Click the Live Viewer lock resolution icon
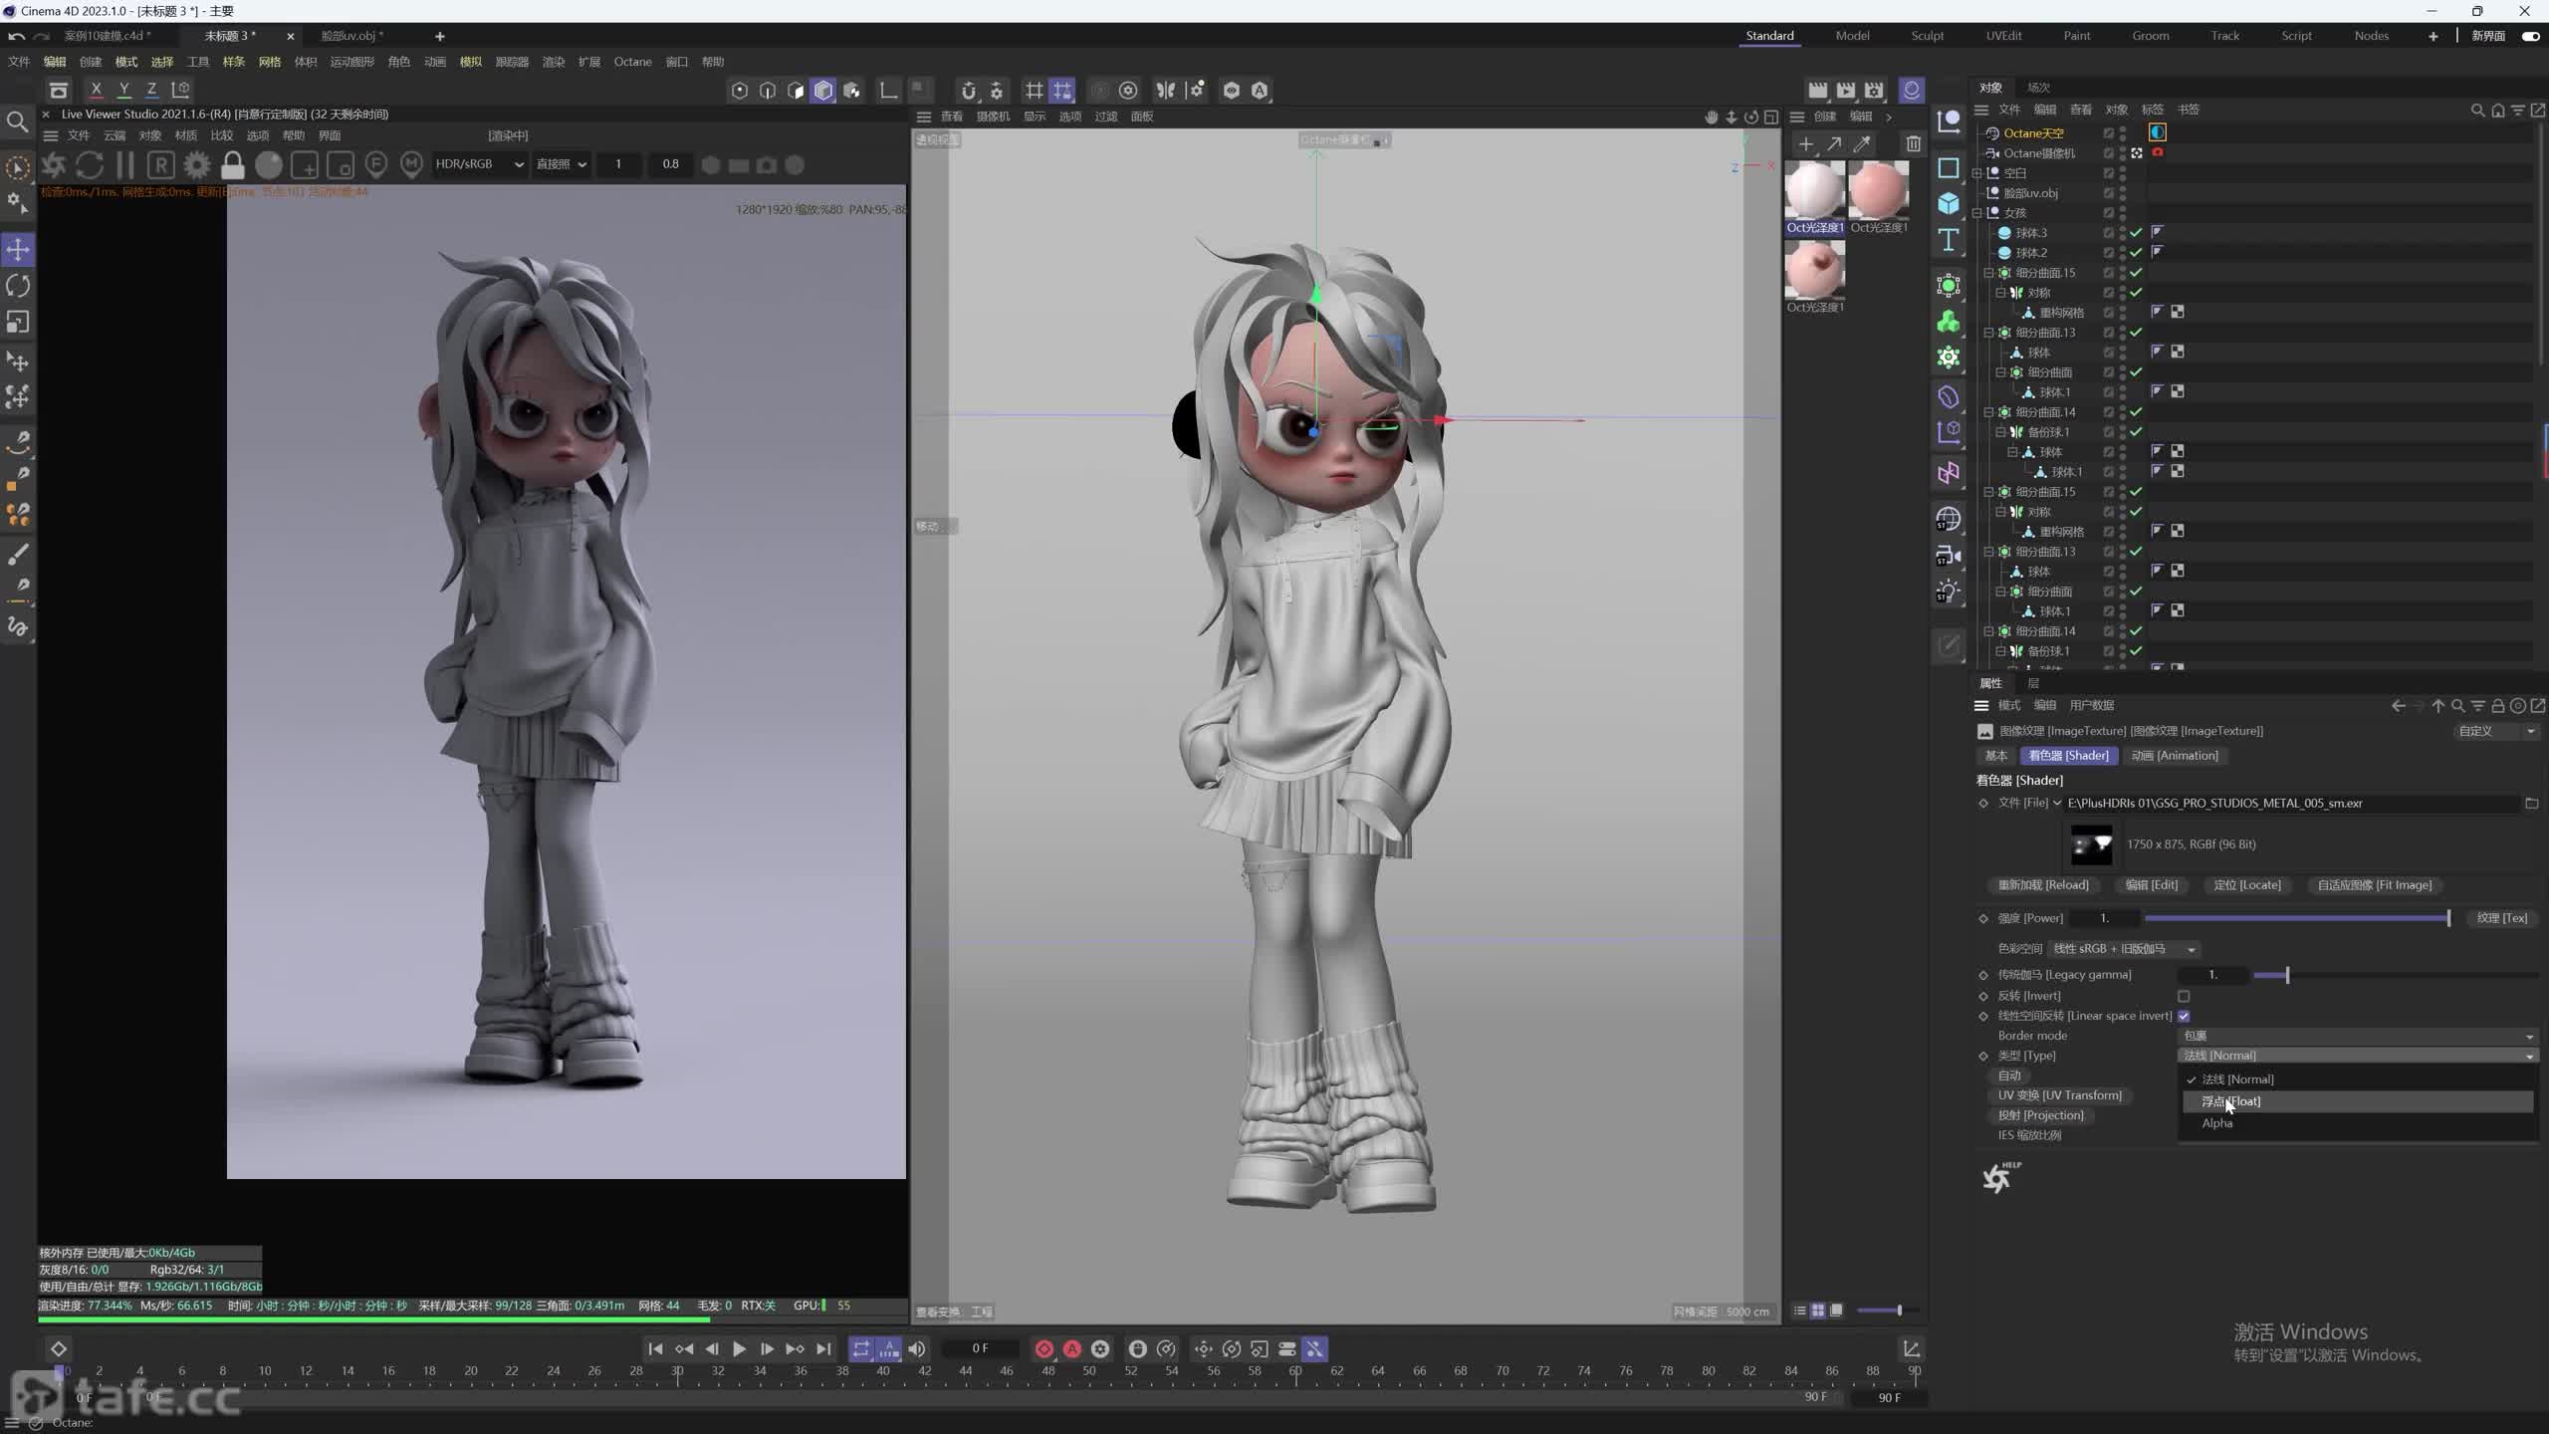The image size is (2549, 1434). pos(232,164)
